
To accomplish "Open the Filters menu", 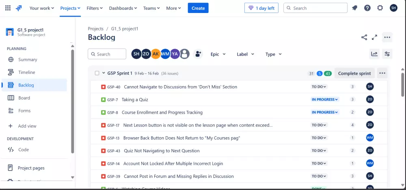I will click(95, 8).
